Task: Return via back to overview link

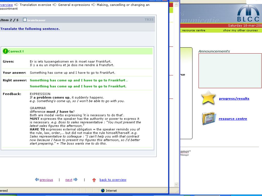Action: point(113,180)
